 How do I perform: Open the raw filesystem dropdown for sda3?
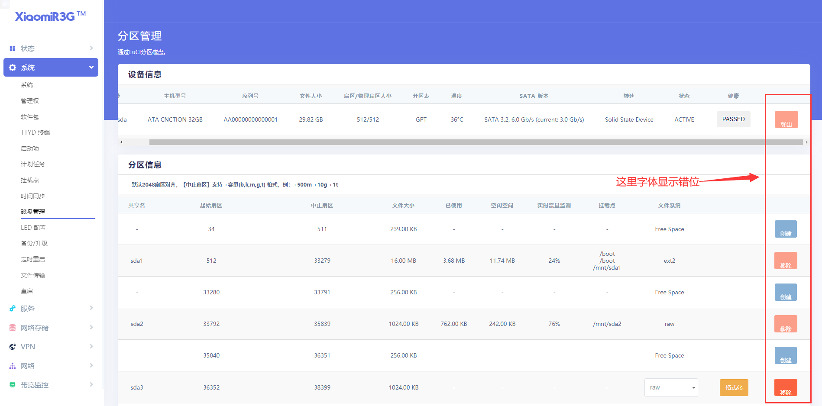point(671,387)
